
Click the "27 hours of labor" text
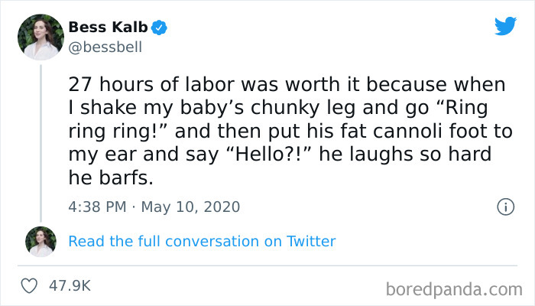click(x=152, y=83)
